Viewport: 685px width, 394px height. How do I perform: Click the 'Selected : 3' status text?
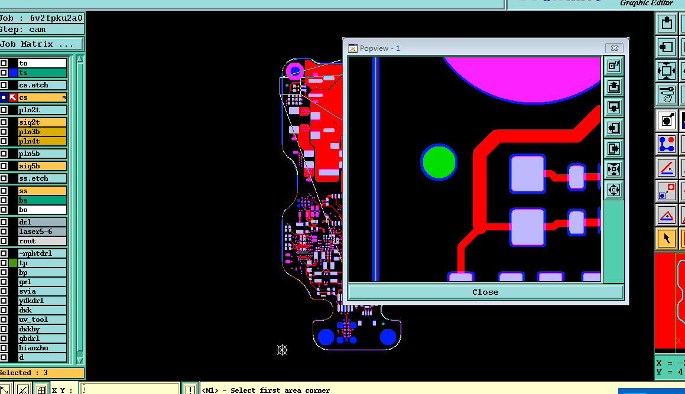[x=24, y=373]
